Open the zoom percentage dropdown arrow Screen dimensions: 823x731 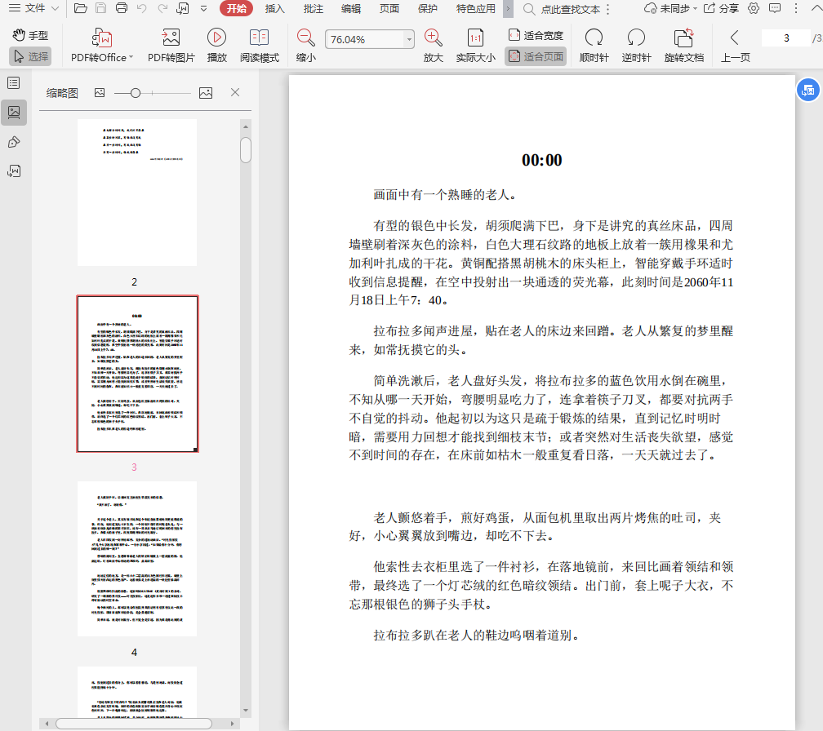coord(409,39)
